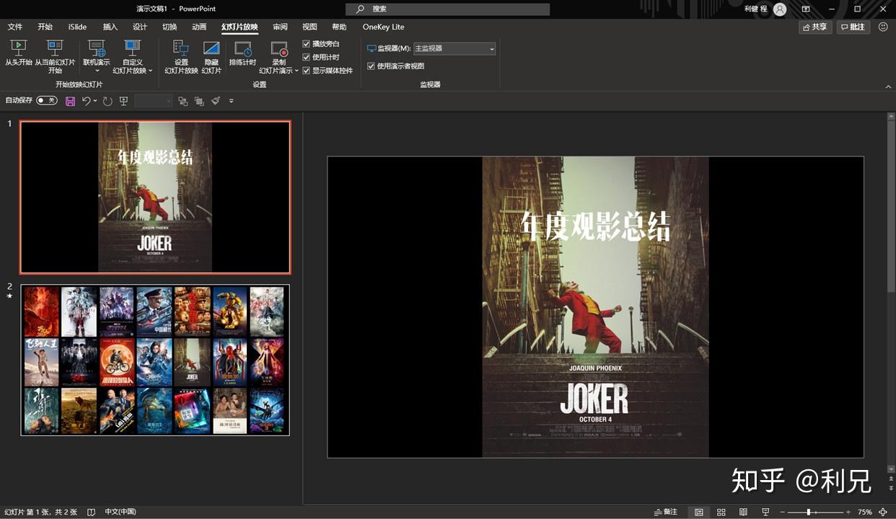
Task: Switch to reading view in status bar
Action: (x=743, y=512)
